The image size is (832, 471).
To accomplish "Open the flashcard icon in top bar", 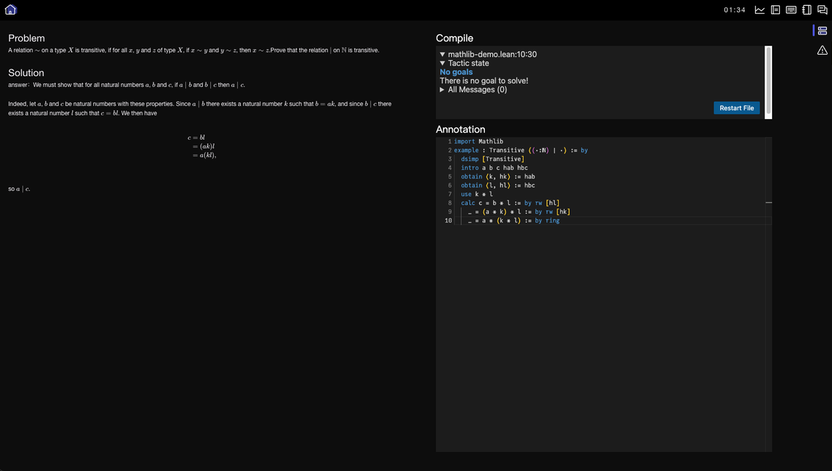I will coord(790,10).
